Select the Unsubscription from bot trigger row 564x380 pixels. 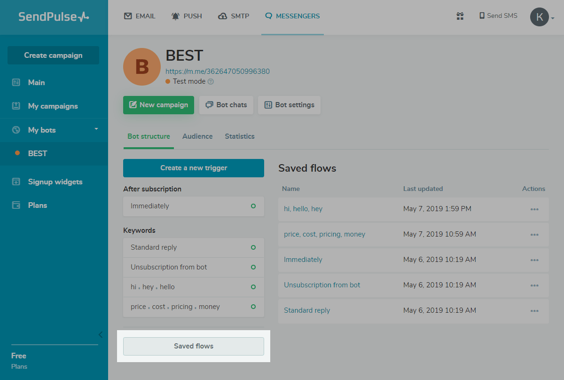click(194, 267)
